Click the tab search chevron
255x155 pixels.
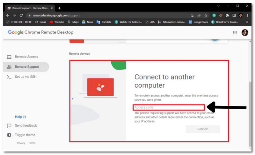[218, 6]
